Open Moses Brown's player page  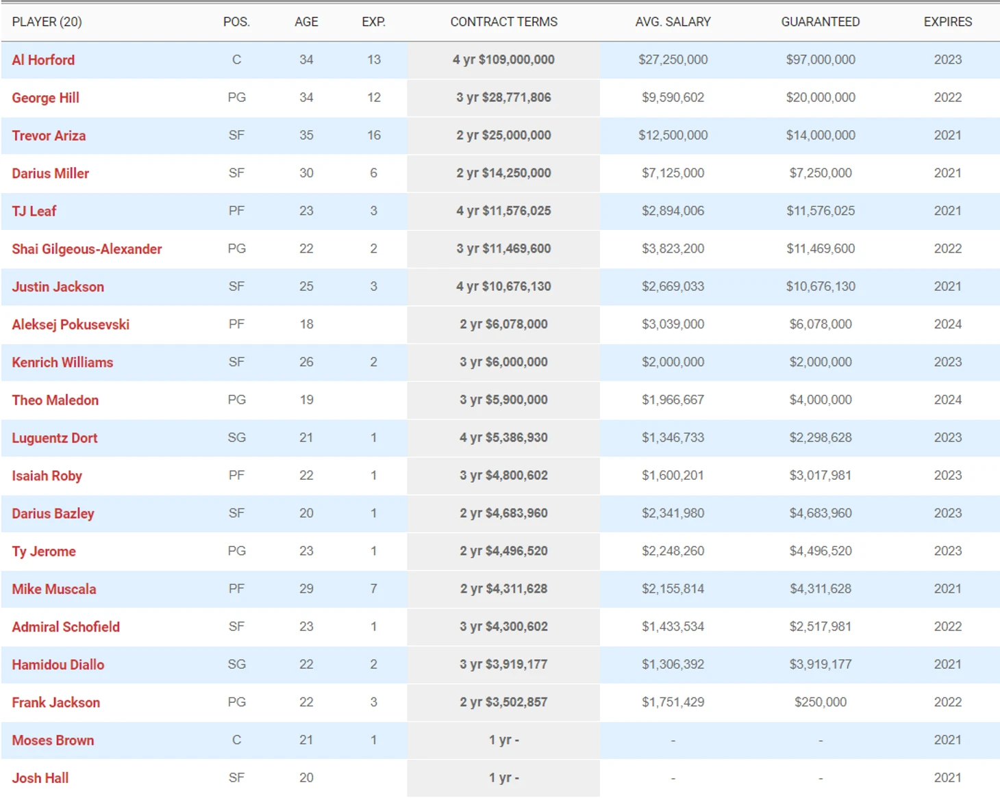[x=53, y=741]
